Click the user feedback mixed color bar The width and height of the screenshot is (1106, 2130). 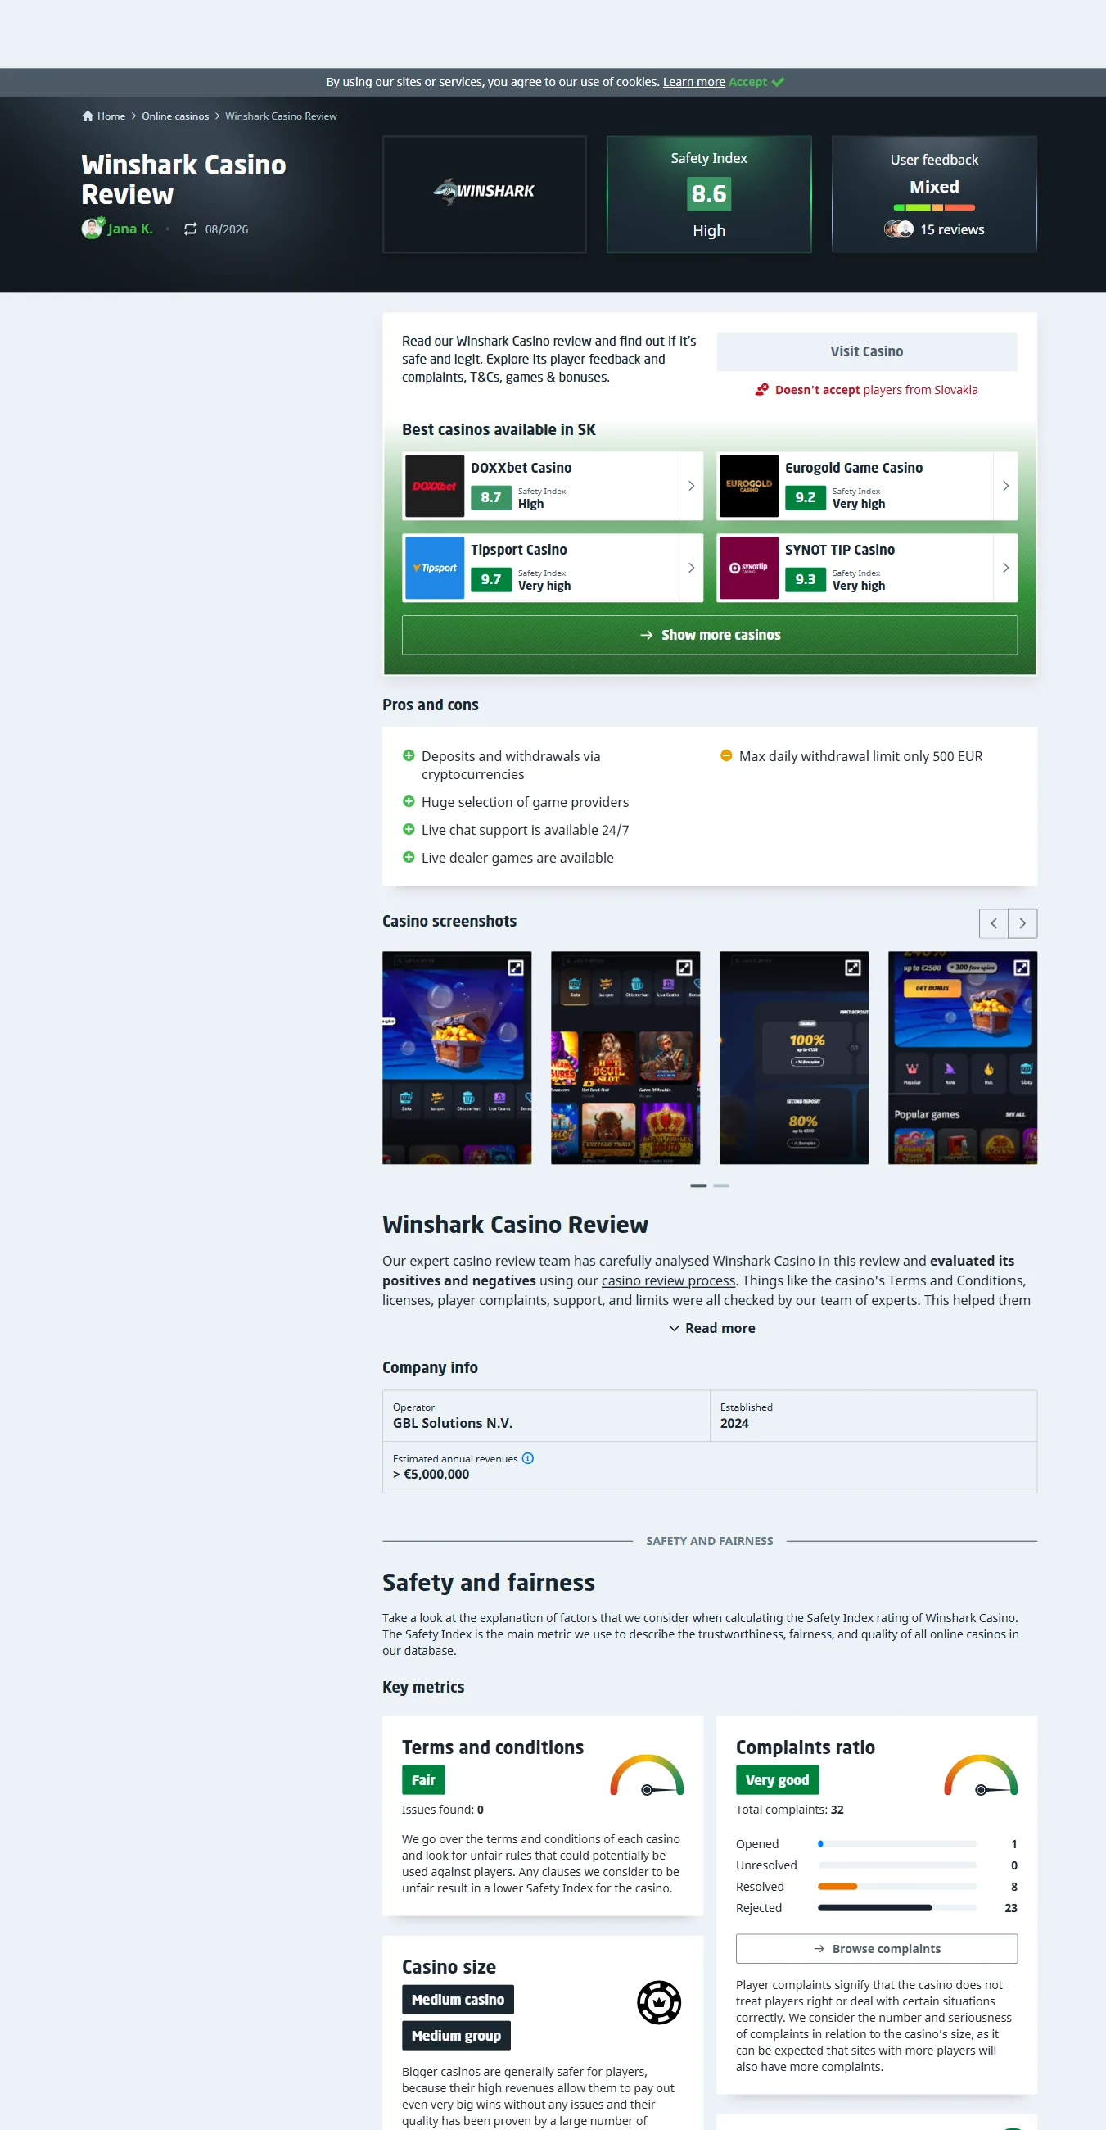(x=934, y=207)
